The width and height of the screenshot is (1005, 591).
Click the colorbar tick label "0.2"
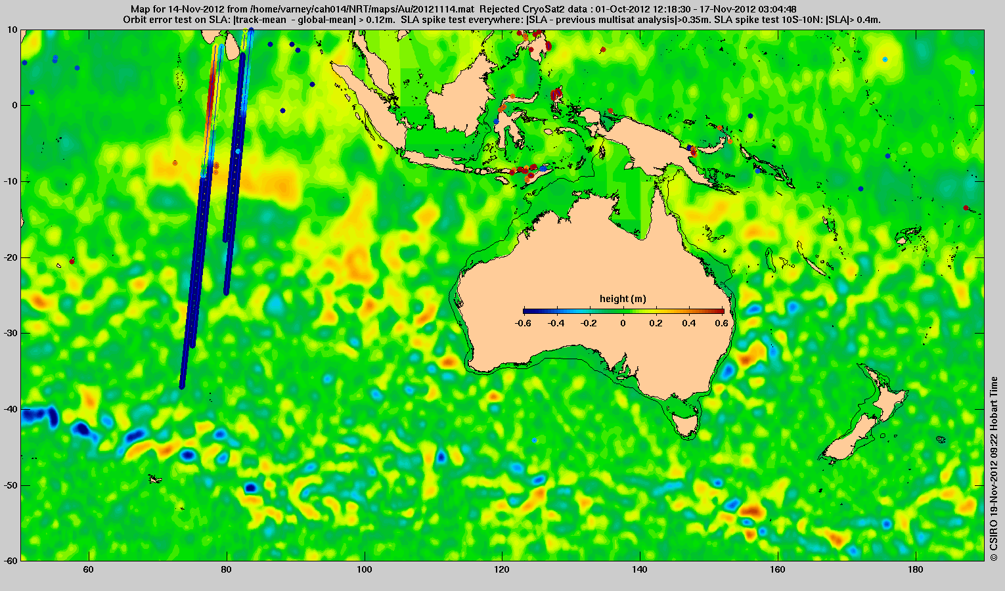coord(657,323)
